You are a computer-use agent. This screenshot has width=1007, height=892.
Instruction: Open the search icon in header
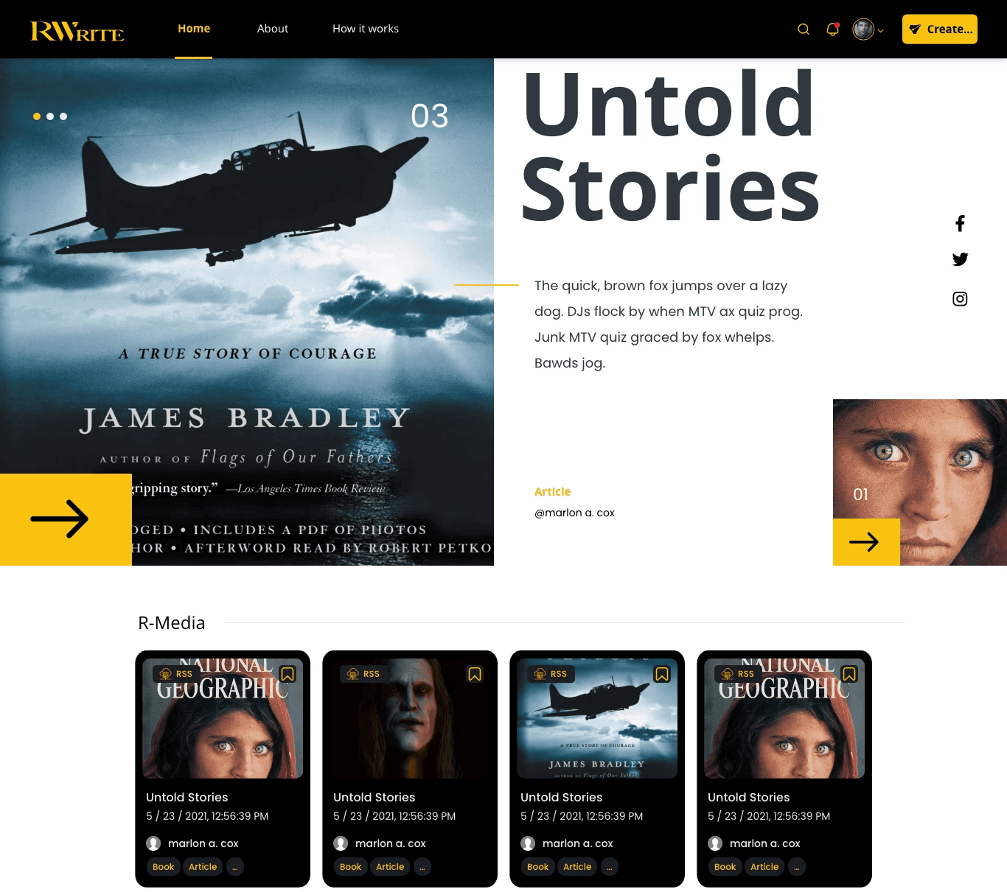804,29
